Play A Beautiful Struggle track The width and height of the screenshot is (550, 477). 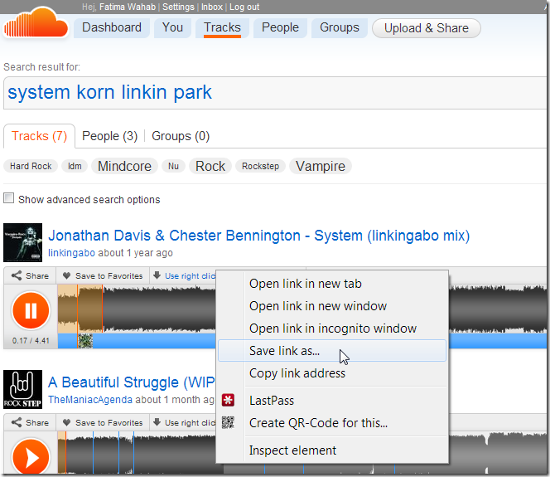31,457
